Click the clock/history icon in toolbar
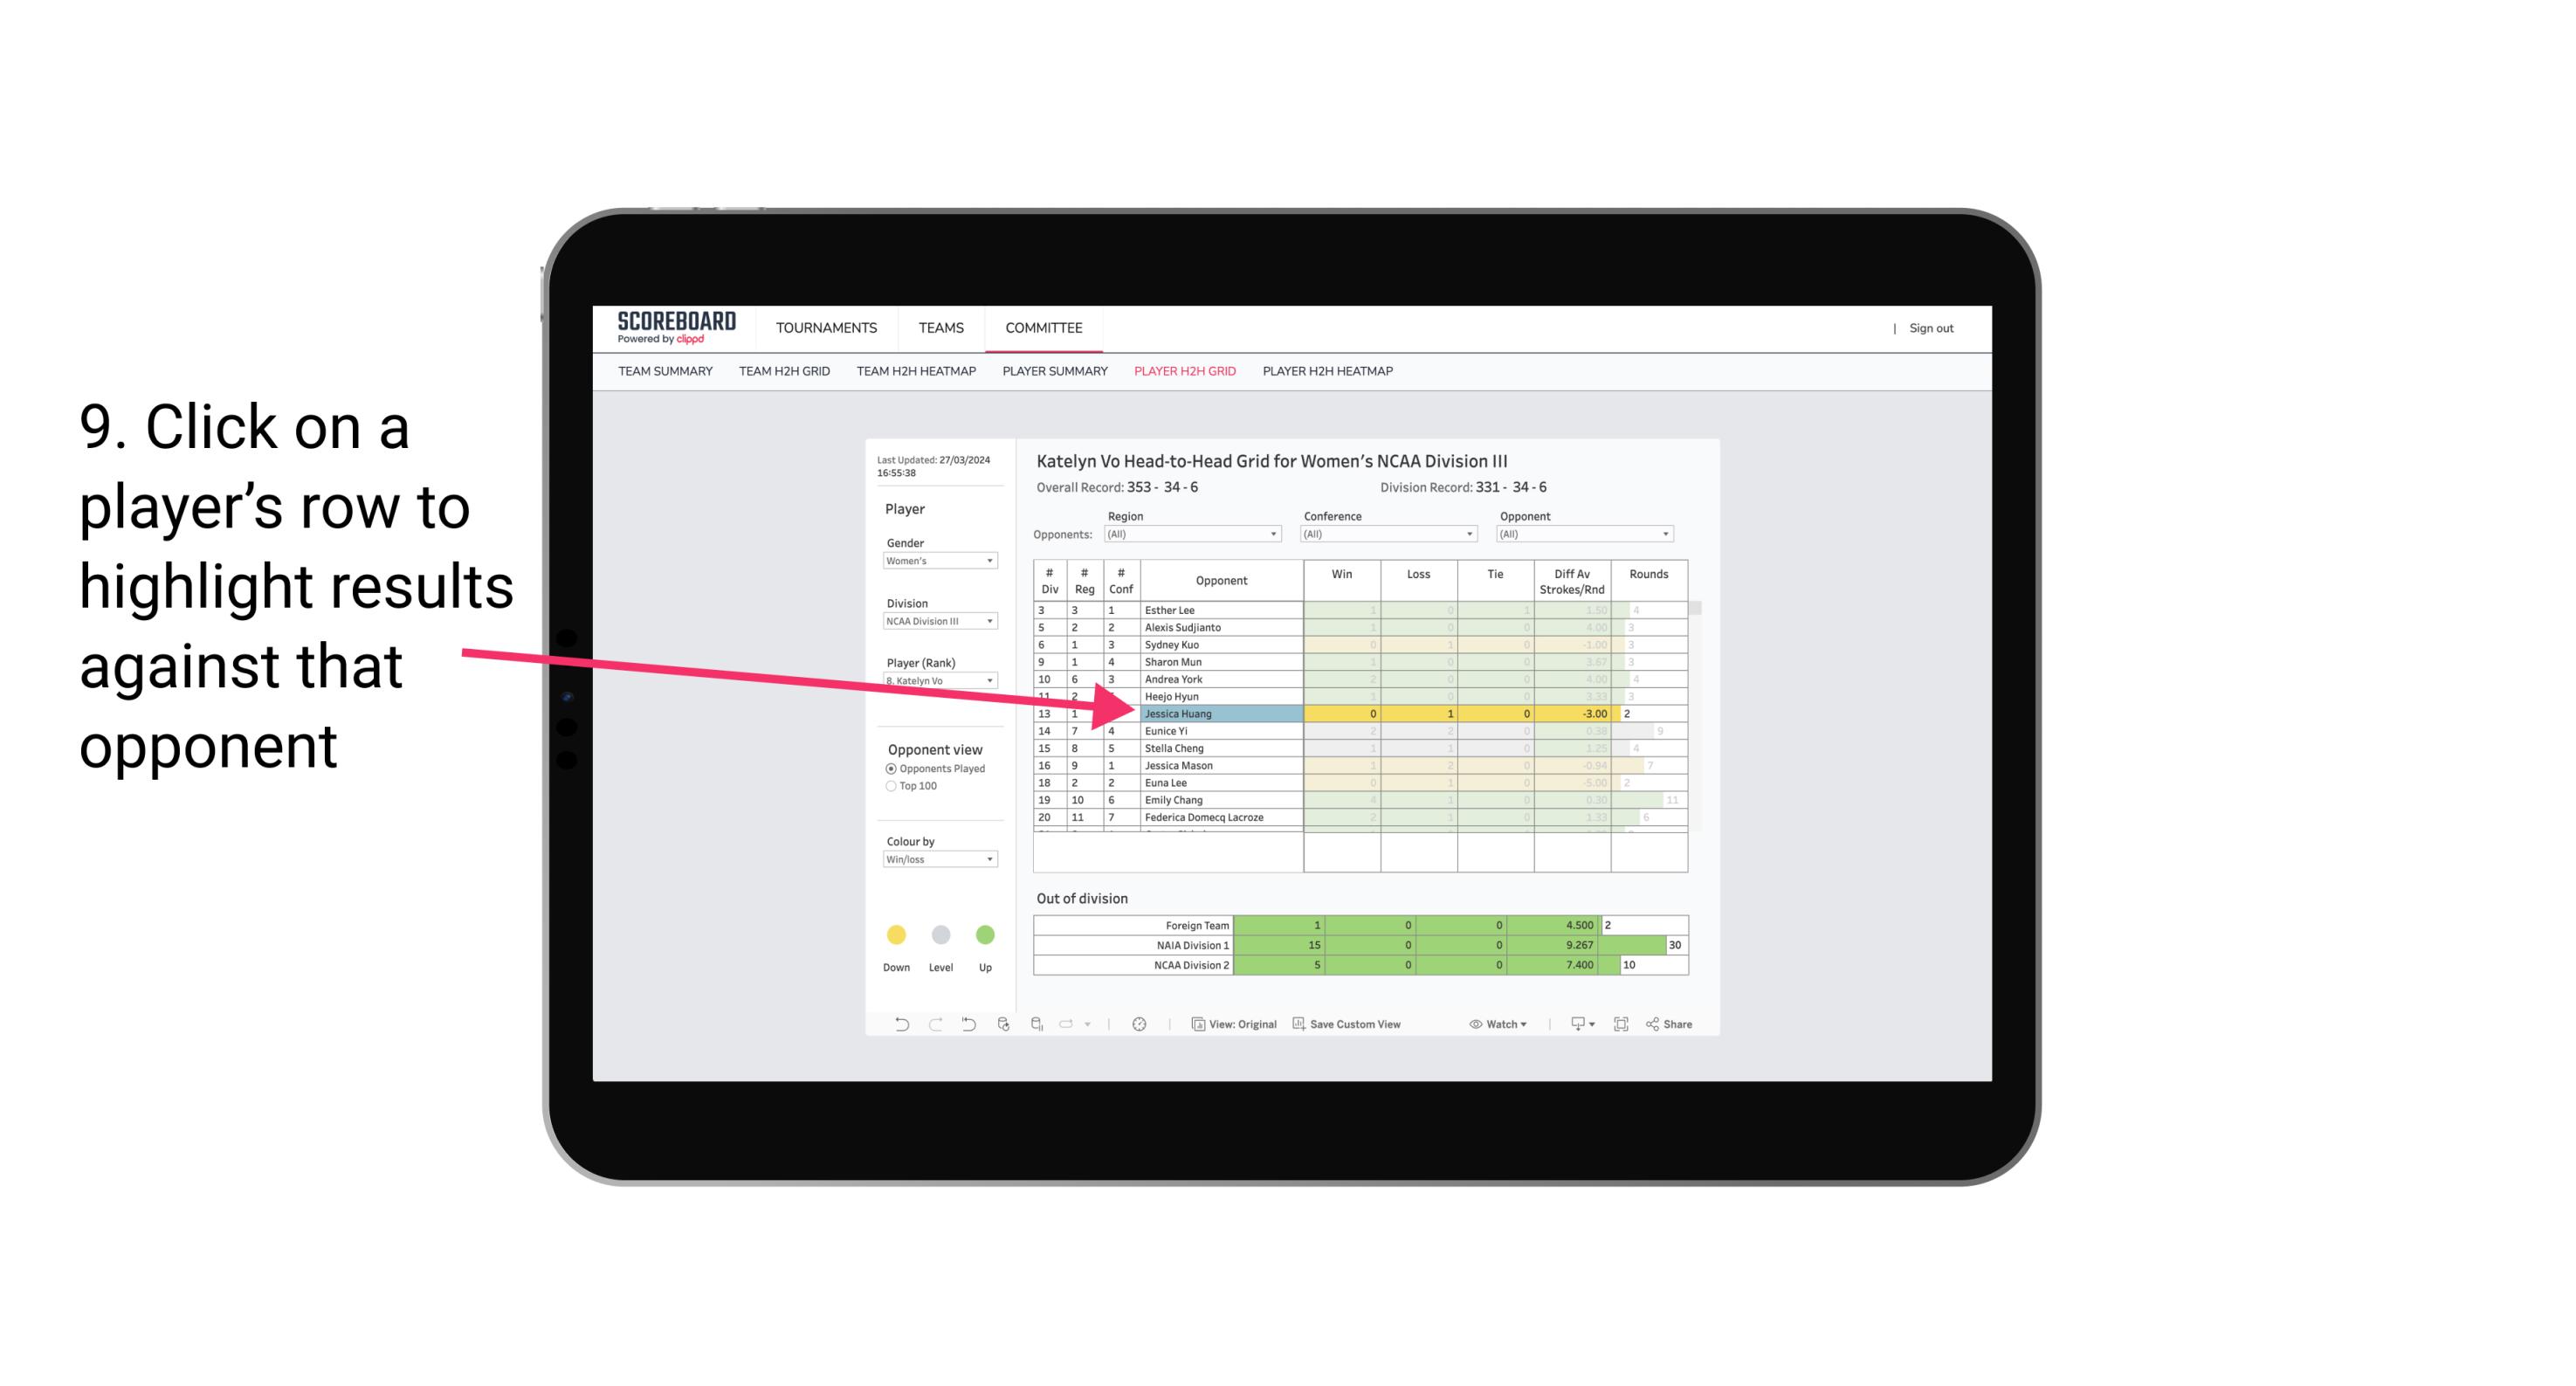Screen dimensions: 2576x1386 pos(1140,1026)
